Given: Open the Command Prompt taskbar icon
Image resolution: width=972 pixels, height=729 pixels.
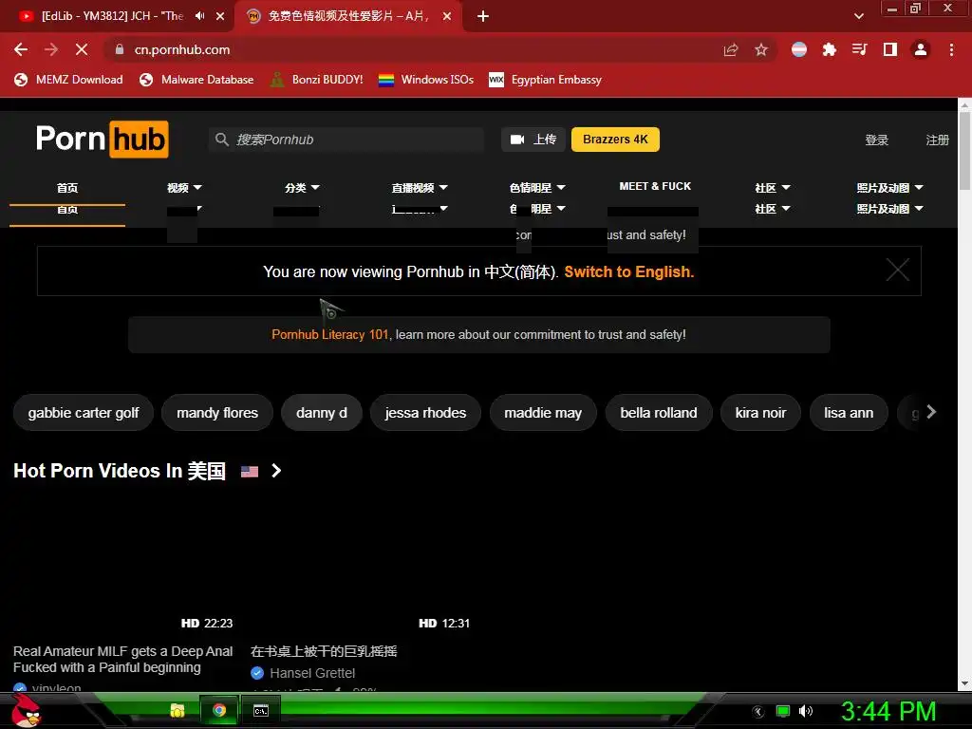Looking at the screenshot, I should 261,710.
